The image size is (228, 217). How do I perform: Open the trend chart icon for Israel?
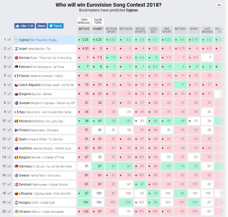9,48
